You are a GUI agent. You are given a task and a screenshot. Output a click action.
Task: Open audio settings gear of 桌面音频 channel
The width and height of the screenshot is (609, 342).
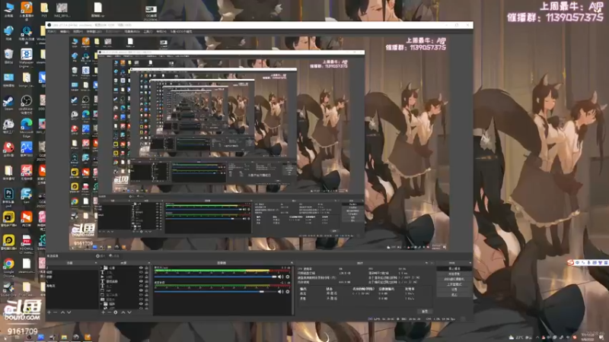(x=288, y=292)
